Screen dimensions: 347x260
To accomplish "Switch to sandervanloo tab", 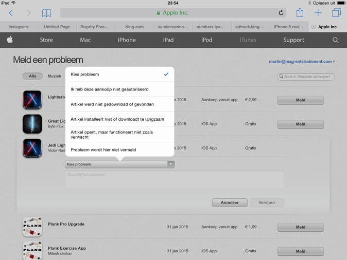I will click(173, 27).
